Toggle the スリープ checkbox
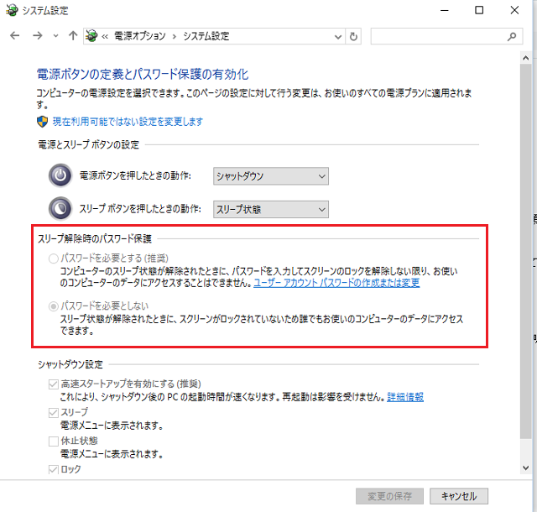 click(54, 413)
